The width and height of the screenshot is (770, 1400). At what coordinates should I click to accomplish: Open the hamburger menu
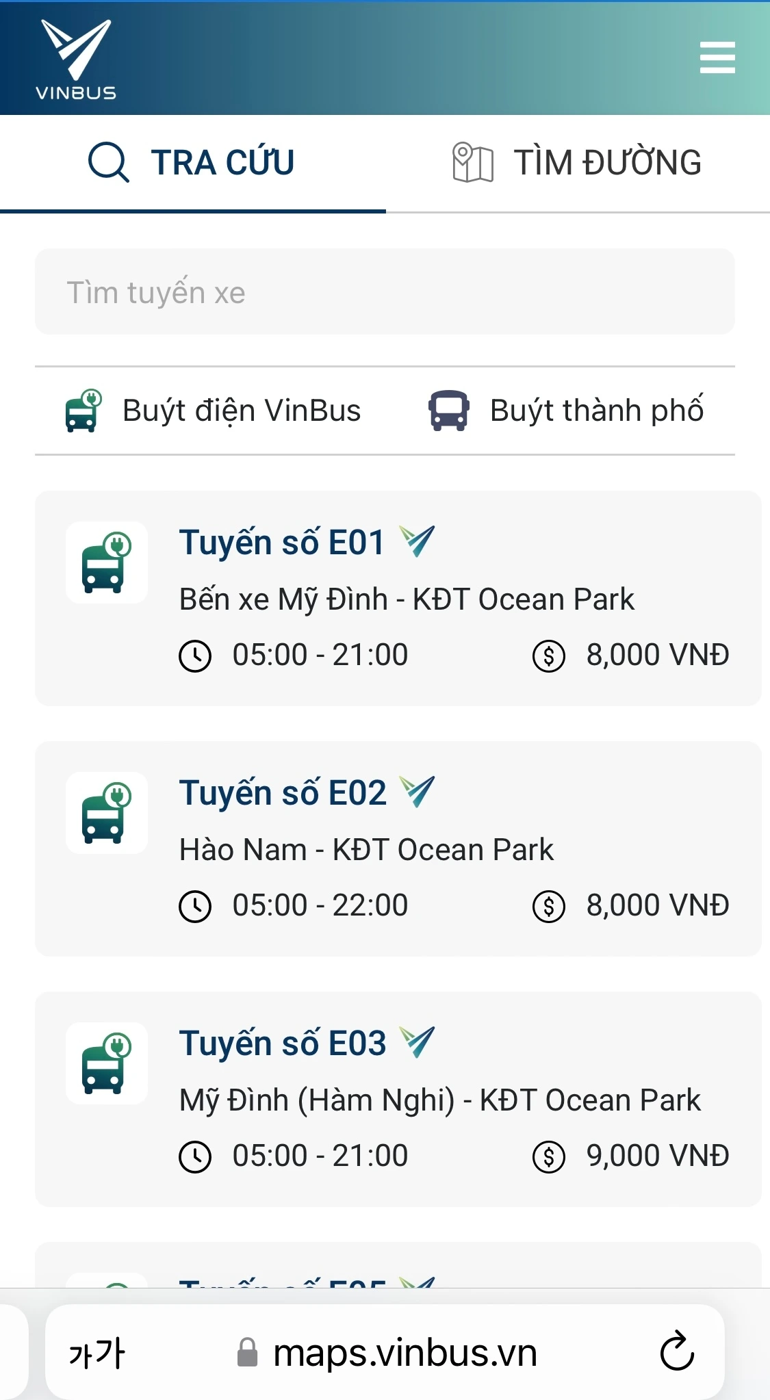[717, 57]
